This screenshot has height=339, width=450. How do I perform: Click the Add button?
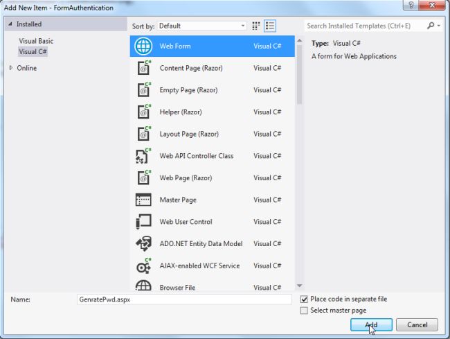click(x=371, y=324)
